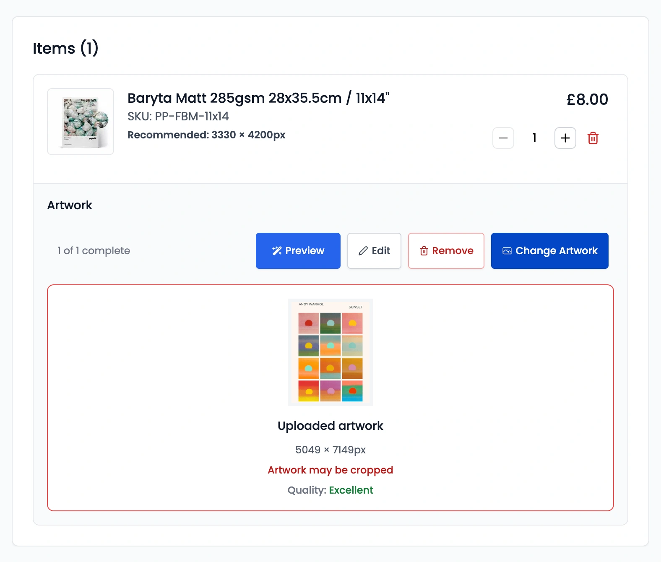Click the 'Artwork may be cropped' warning
The image size is (661, 562).
coord(330,470)
